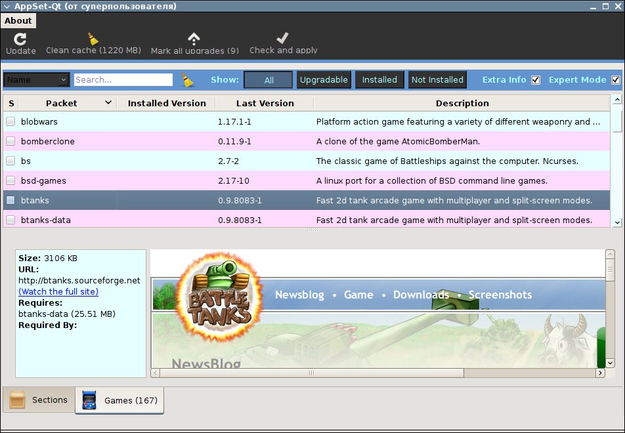Check the bomberclone package checkbox
625x433 pixels.
point(11,141)
